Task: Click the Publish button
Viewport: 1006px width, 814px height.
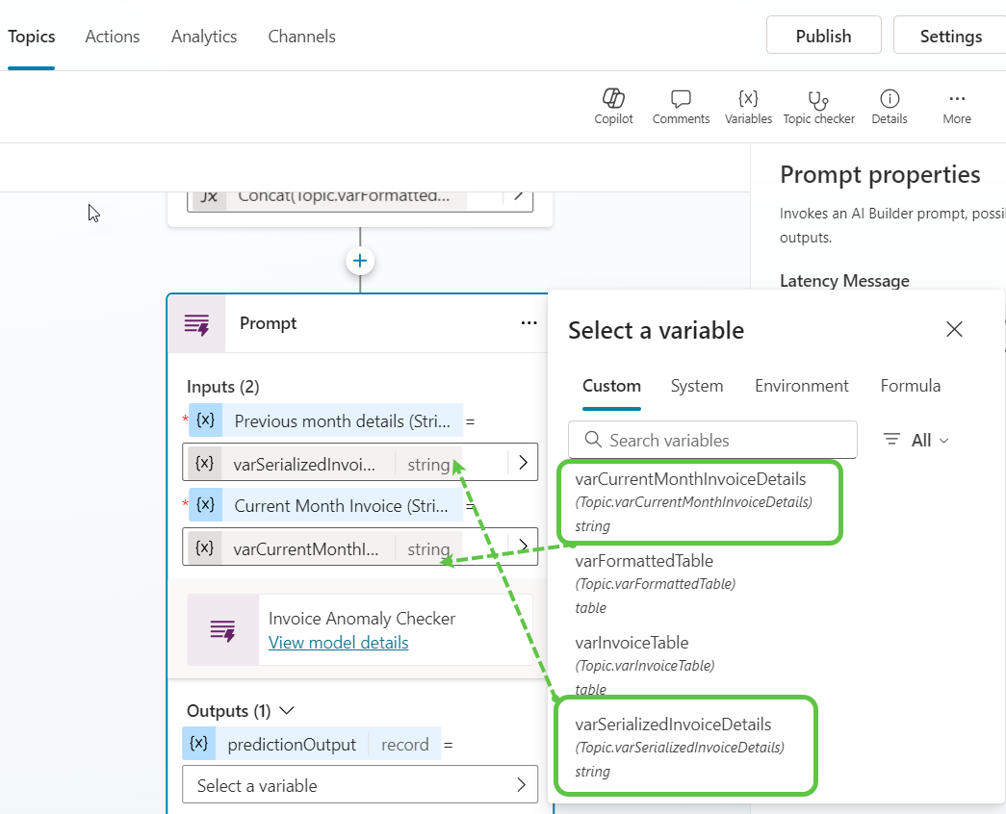Action: click(x=823, y=36)
